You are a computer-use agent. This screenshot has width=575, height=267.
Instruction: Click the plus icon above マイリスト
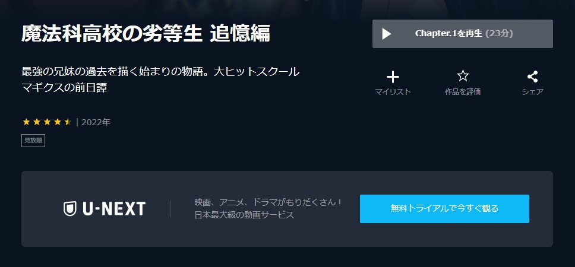click(x=393, y=77)
